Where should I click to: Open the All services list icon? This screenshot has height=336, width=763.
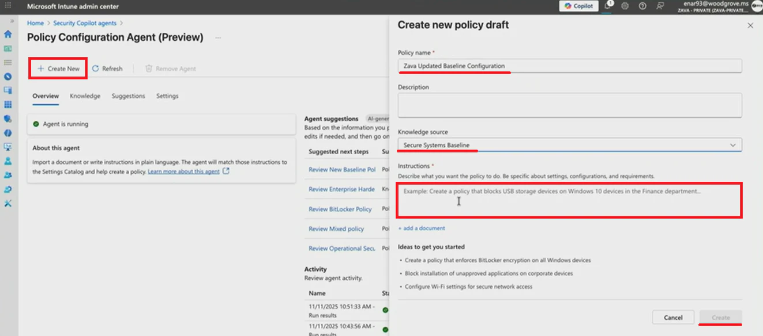click(8, 62)
